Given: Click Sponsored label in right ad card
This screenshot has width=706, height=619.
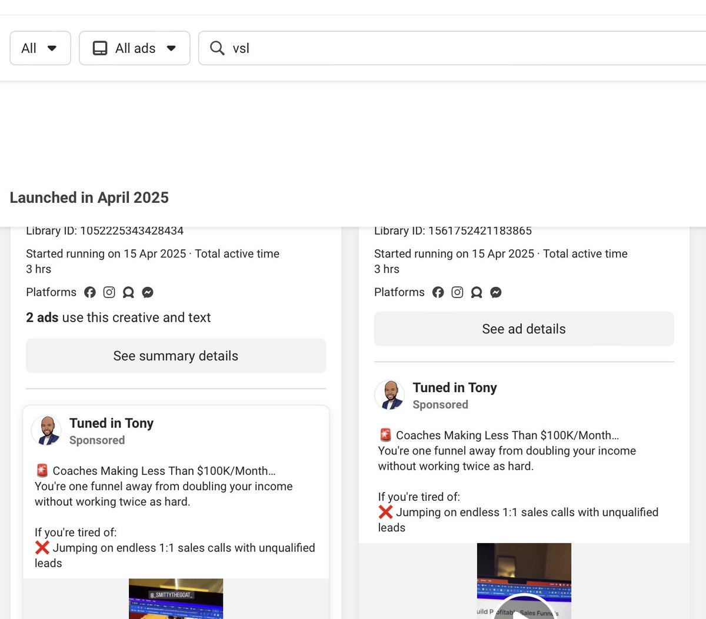Looking at the screenshot, I should [x=441, y=404].
